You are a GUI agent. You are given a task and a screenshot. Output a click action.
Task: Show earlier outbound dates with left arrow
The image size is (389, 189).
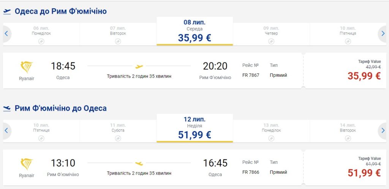click(x=6, y=34)
